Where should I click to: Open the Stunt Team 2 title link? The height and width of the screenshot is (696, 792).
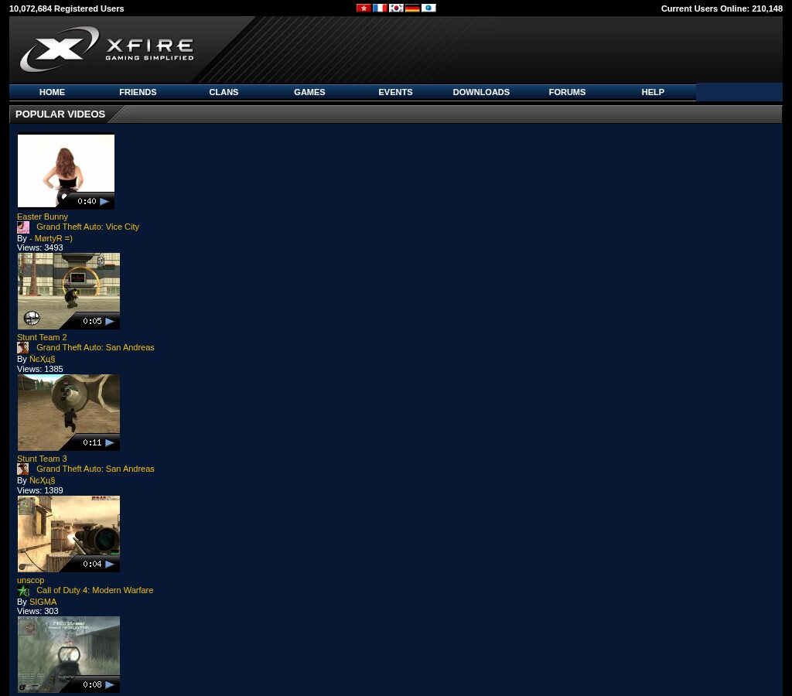pyautogui.click(x=42, y=337)
